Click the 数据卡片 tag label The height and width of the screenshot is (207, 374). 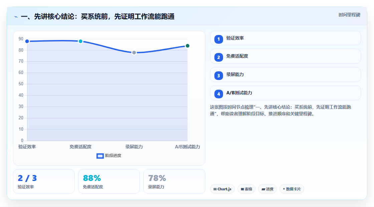coord(294,189)
